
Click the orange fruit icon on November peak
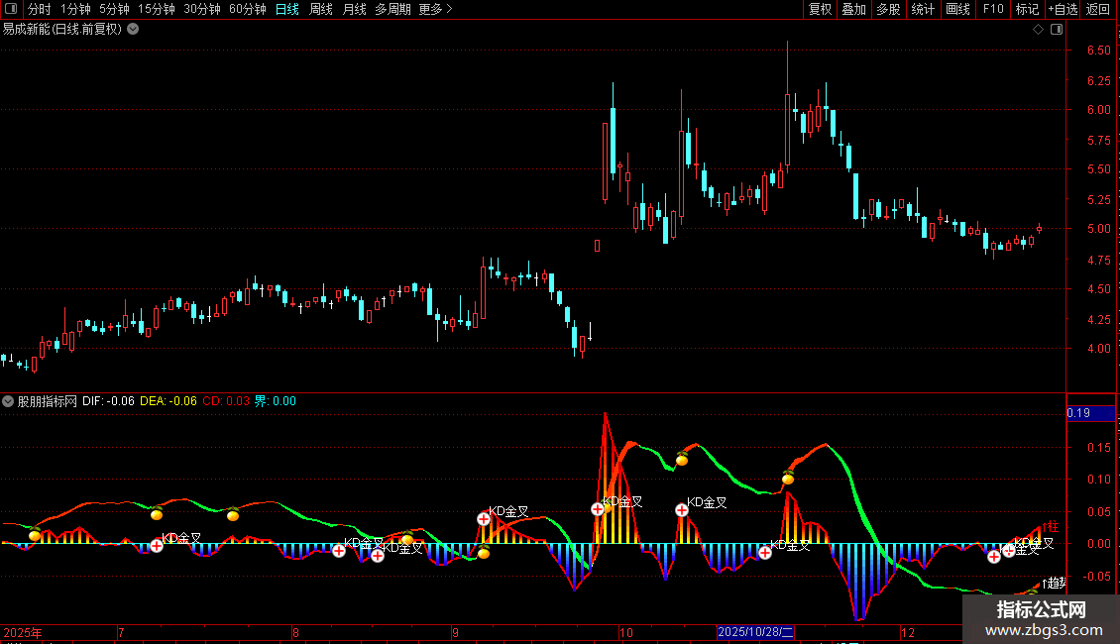coord(788,478)
